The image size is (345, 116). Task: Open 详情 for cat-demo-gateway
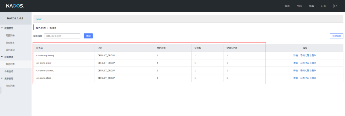[295, 56]
